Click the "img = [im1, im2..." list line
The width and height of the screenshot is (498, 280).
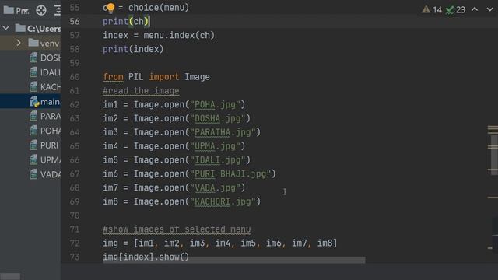coord(219,243)
